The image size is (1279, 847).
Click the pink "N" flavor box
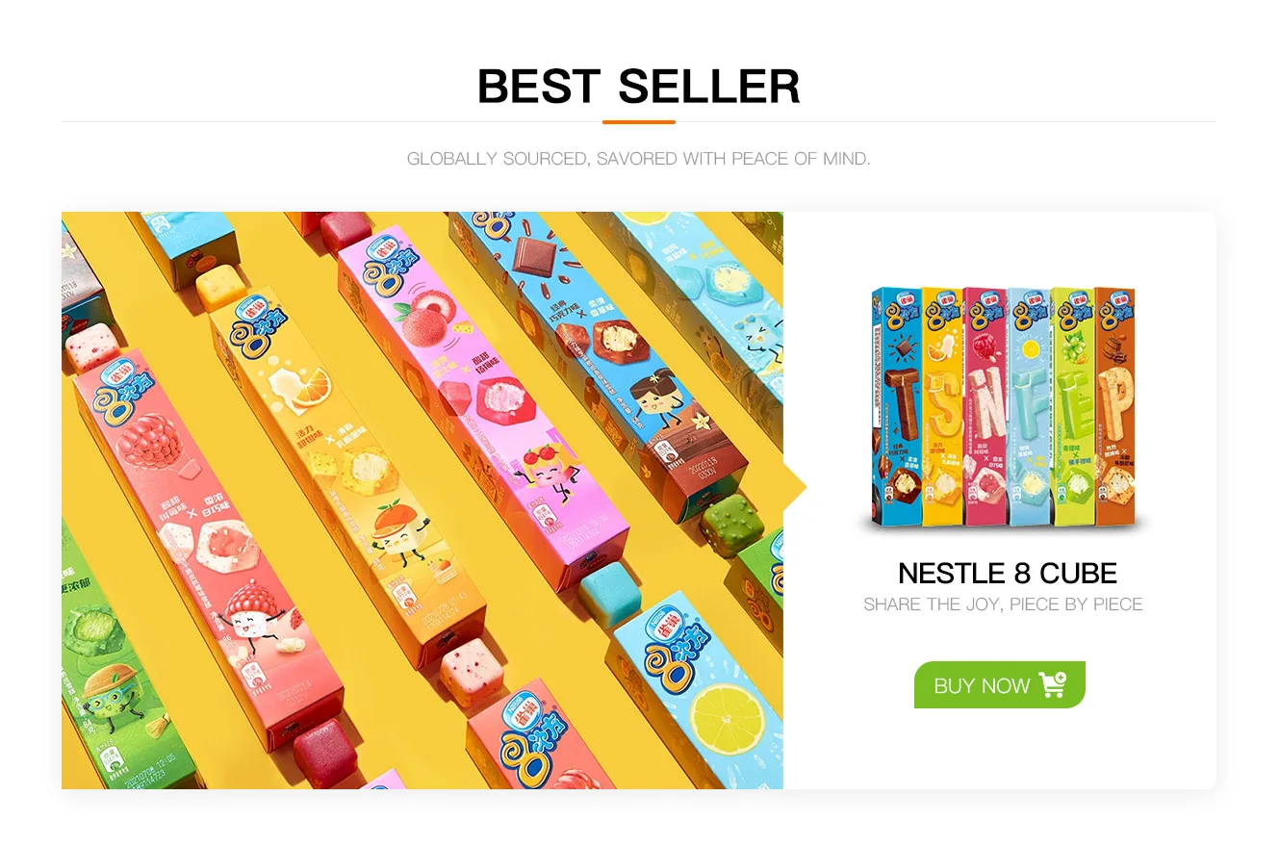985,407
